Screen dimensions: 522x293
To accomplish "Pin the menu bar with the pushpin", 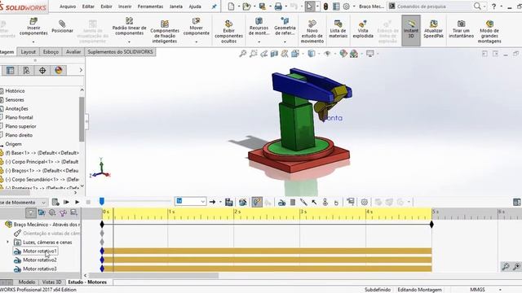I will click(214, 7).
